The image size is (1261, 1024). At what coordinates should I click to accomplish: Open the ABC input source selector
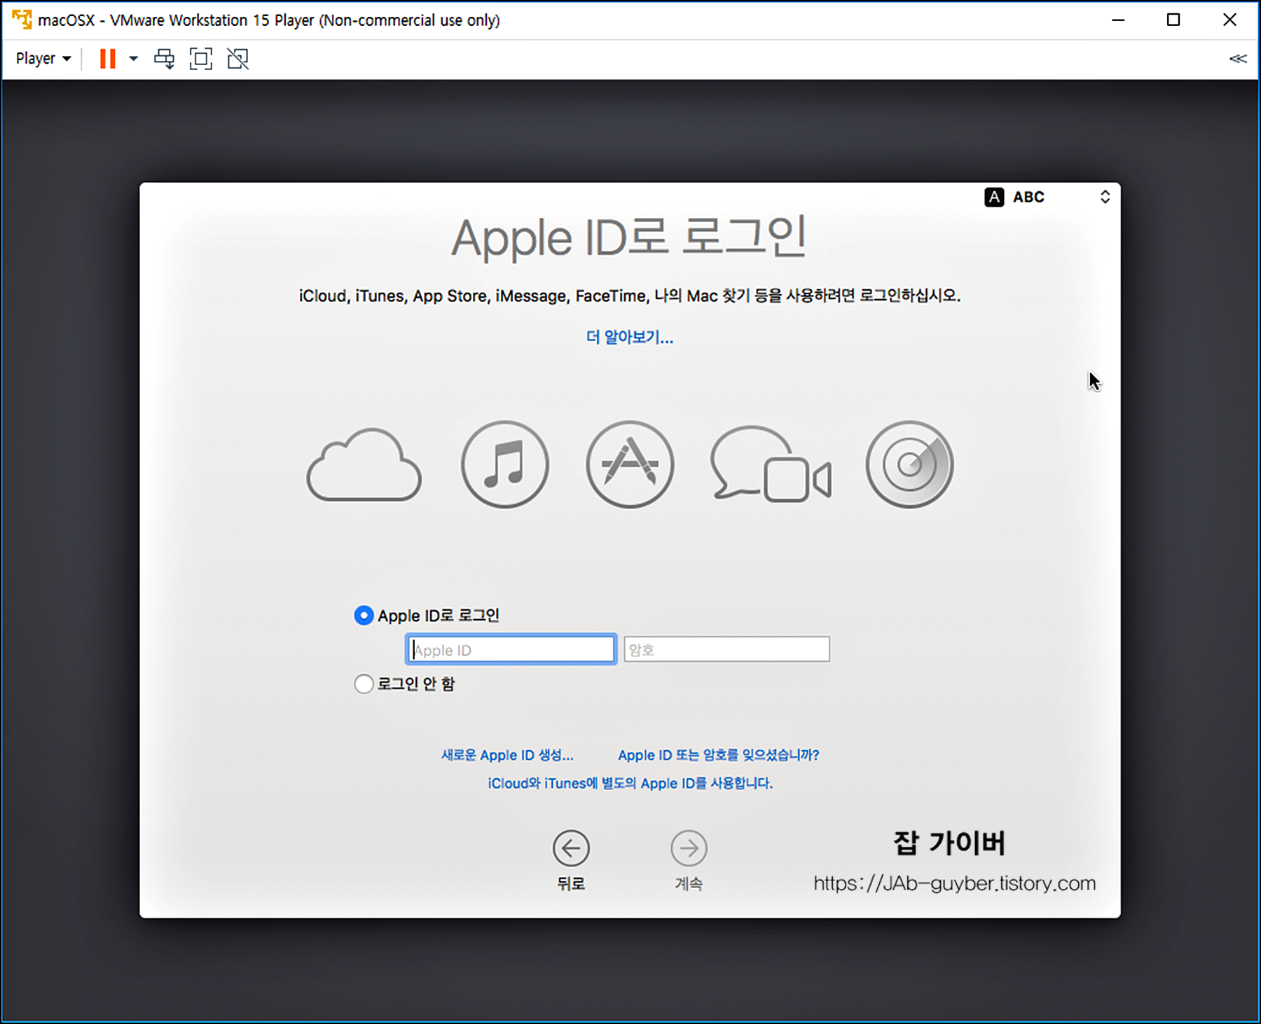(1047, 197)
